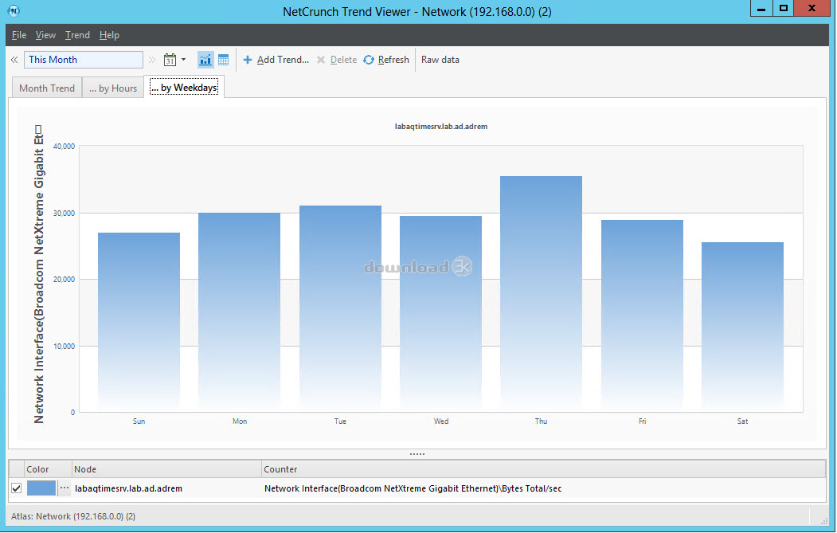The height and width of the screenshot is (533, 837).
Task: Click the Sat bar in chart
Action: click(742, 327)
